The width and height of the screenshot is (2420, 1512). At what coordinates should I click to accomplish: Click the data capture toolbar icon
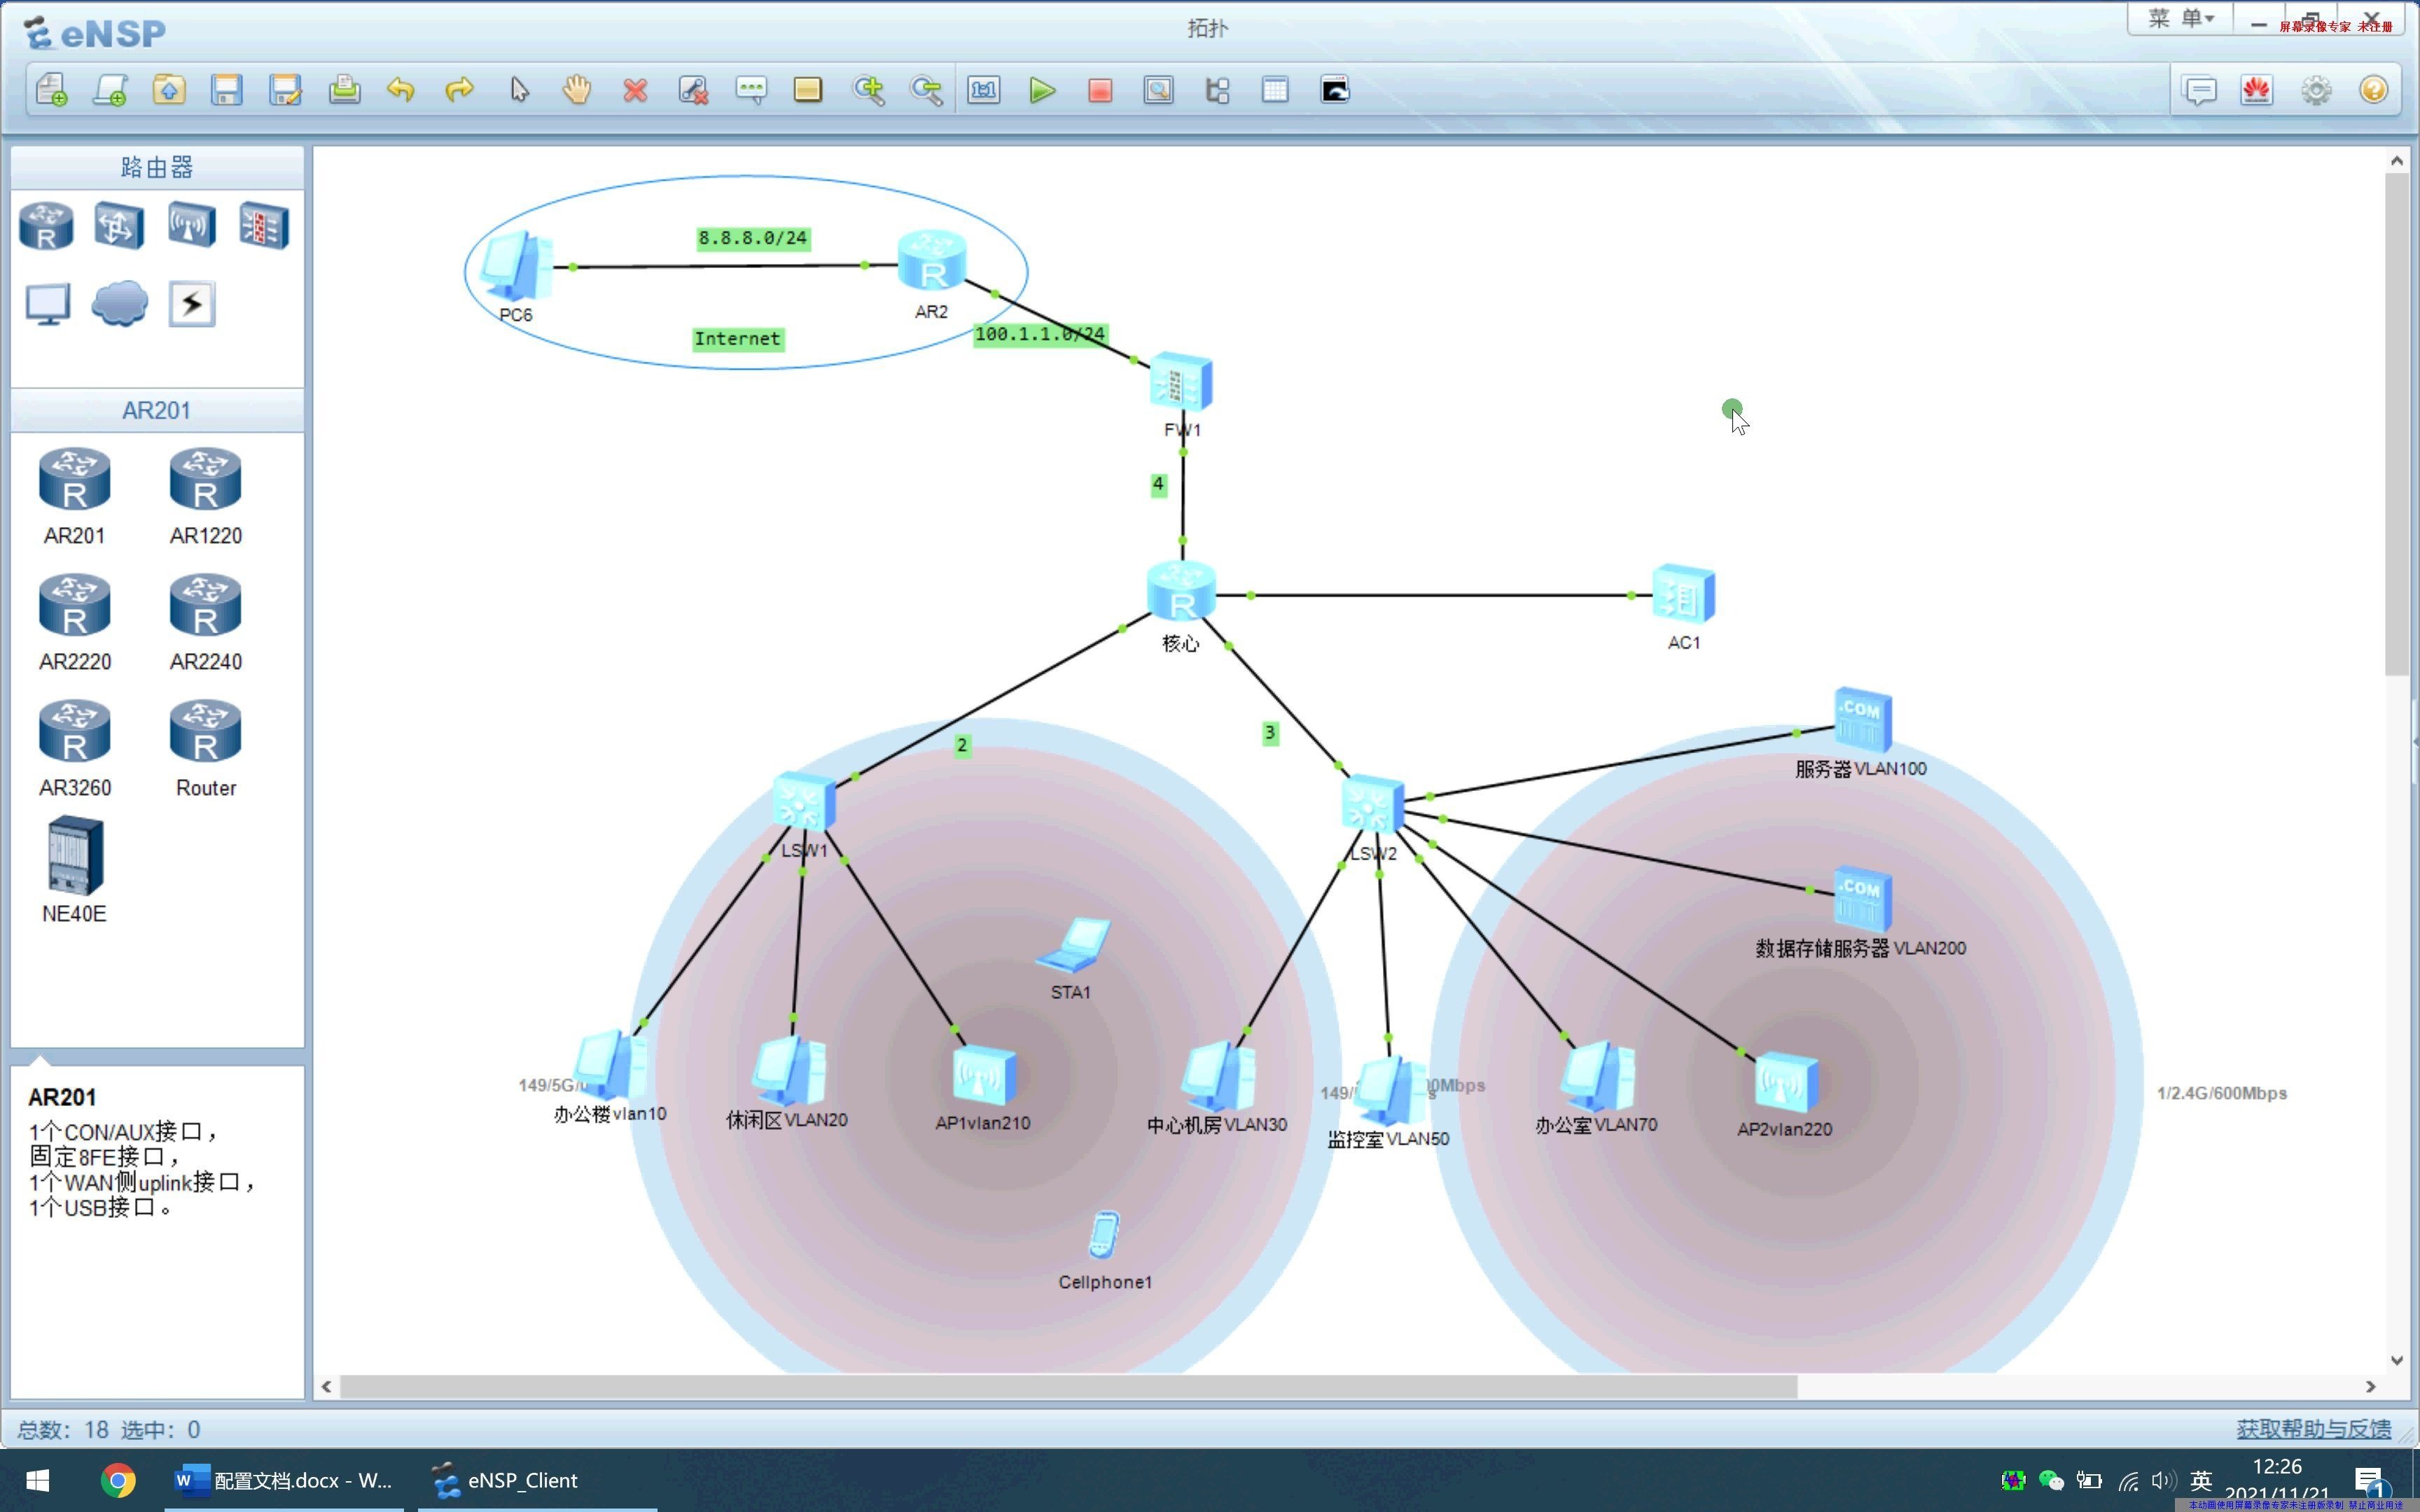[x=1158, y=90]
